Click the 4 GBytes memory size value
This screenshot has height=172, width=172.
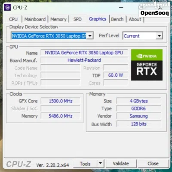[x=138, y=101]
